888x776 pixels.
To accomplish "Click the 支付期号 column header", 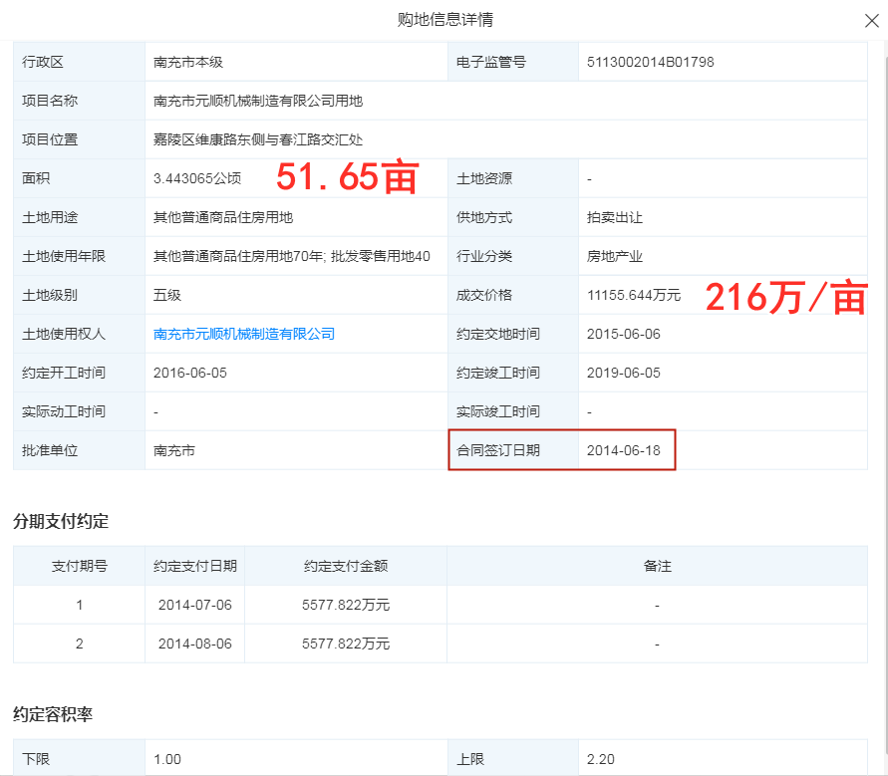I will [80, 566].
